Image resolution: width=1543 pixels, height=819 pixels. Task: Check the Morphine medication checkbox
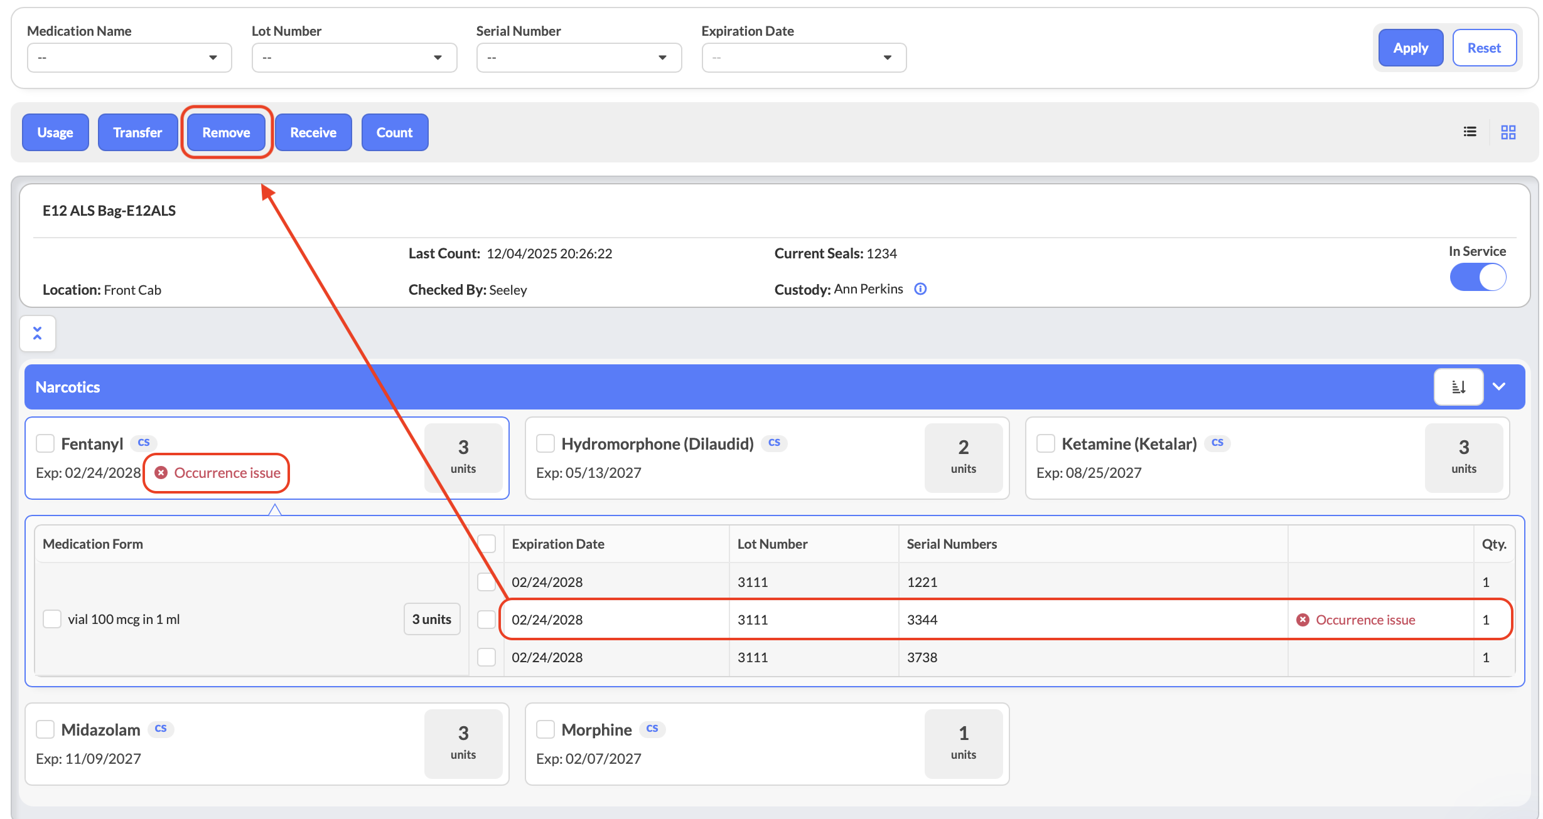click(546, 729)
